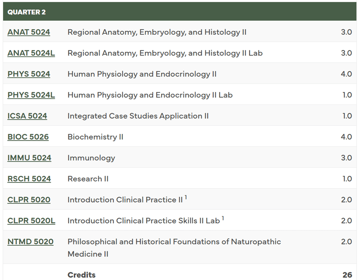Select 'Integrated Case Studies Application II' title

138,116
